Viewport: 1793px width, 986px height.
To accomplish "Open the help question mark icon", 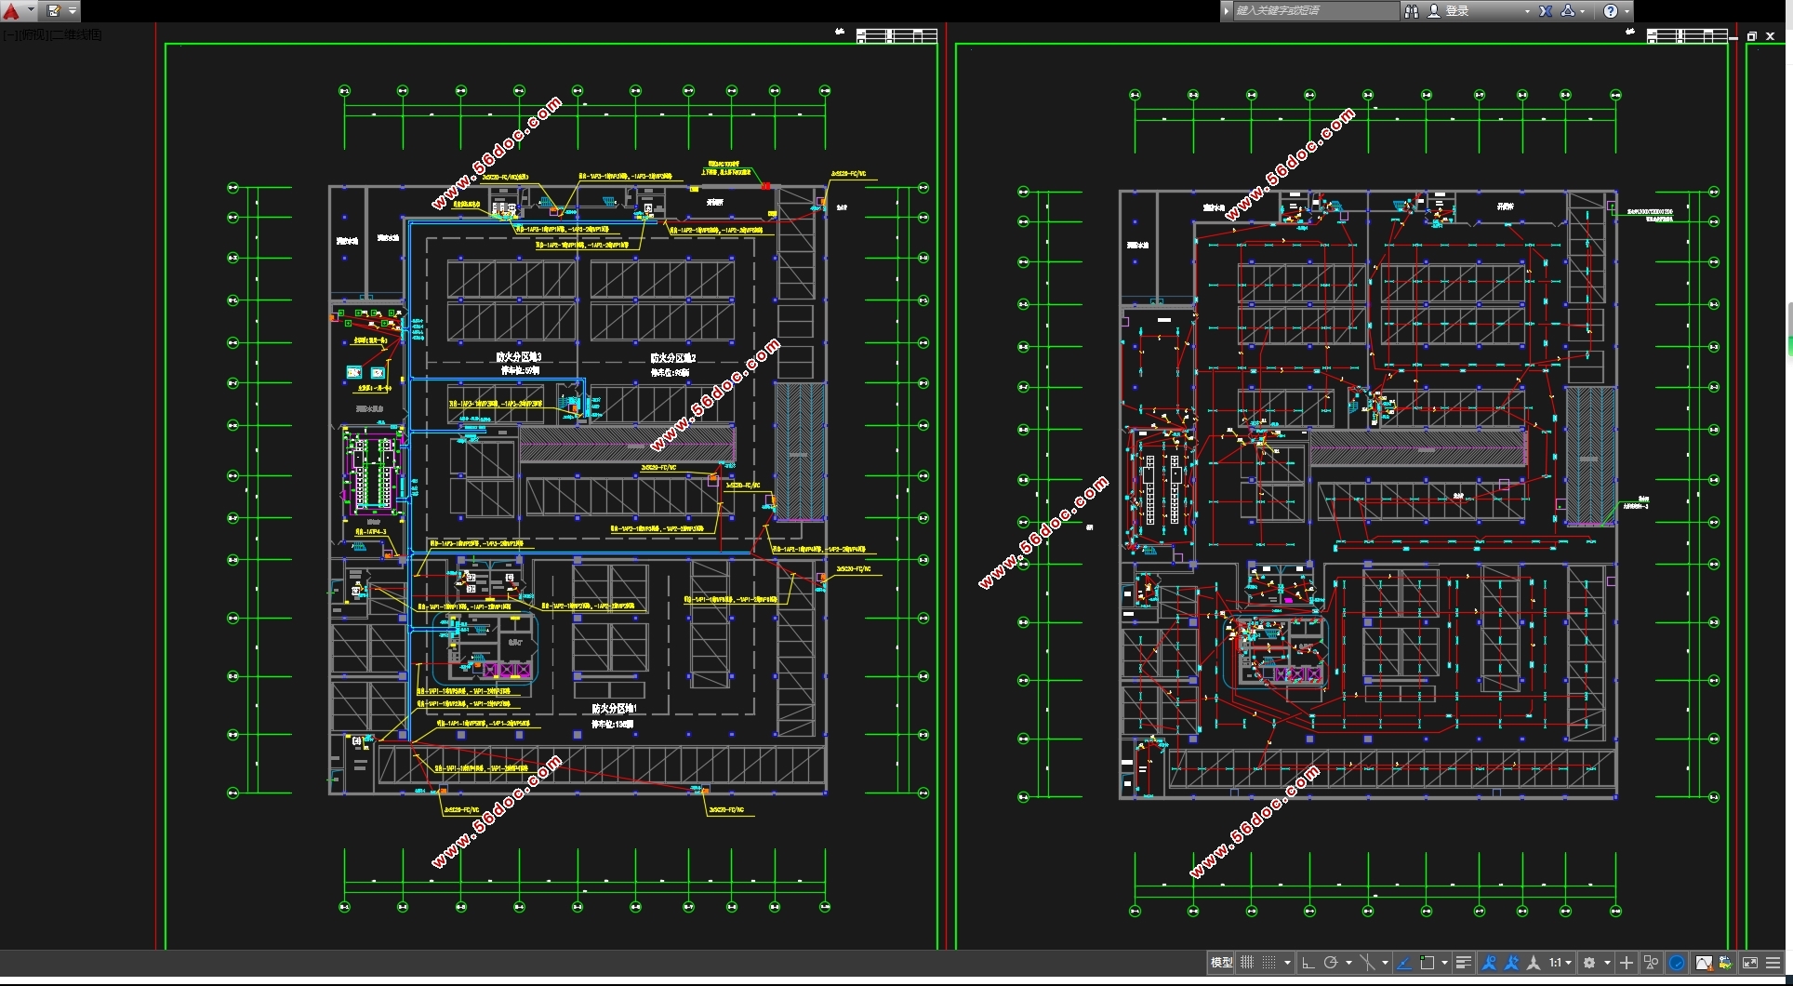I will (x=1611, y=11).
